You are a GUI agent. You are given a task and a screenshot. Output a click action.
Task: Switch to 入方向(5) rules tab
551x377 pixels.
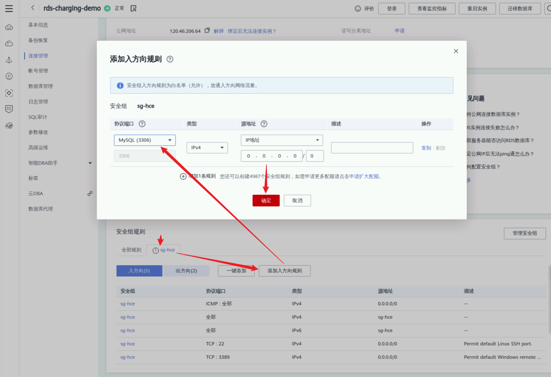point(139,271)
